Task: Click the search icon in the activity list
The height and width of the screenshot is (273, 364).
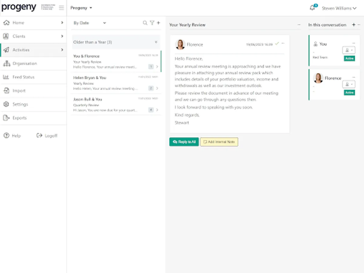Action: tap(145, 22)
